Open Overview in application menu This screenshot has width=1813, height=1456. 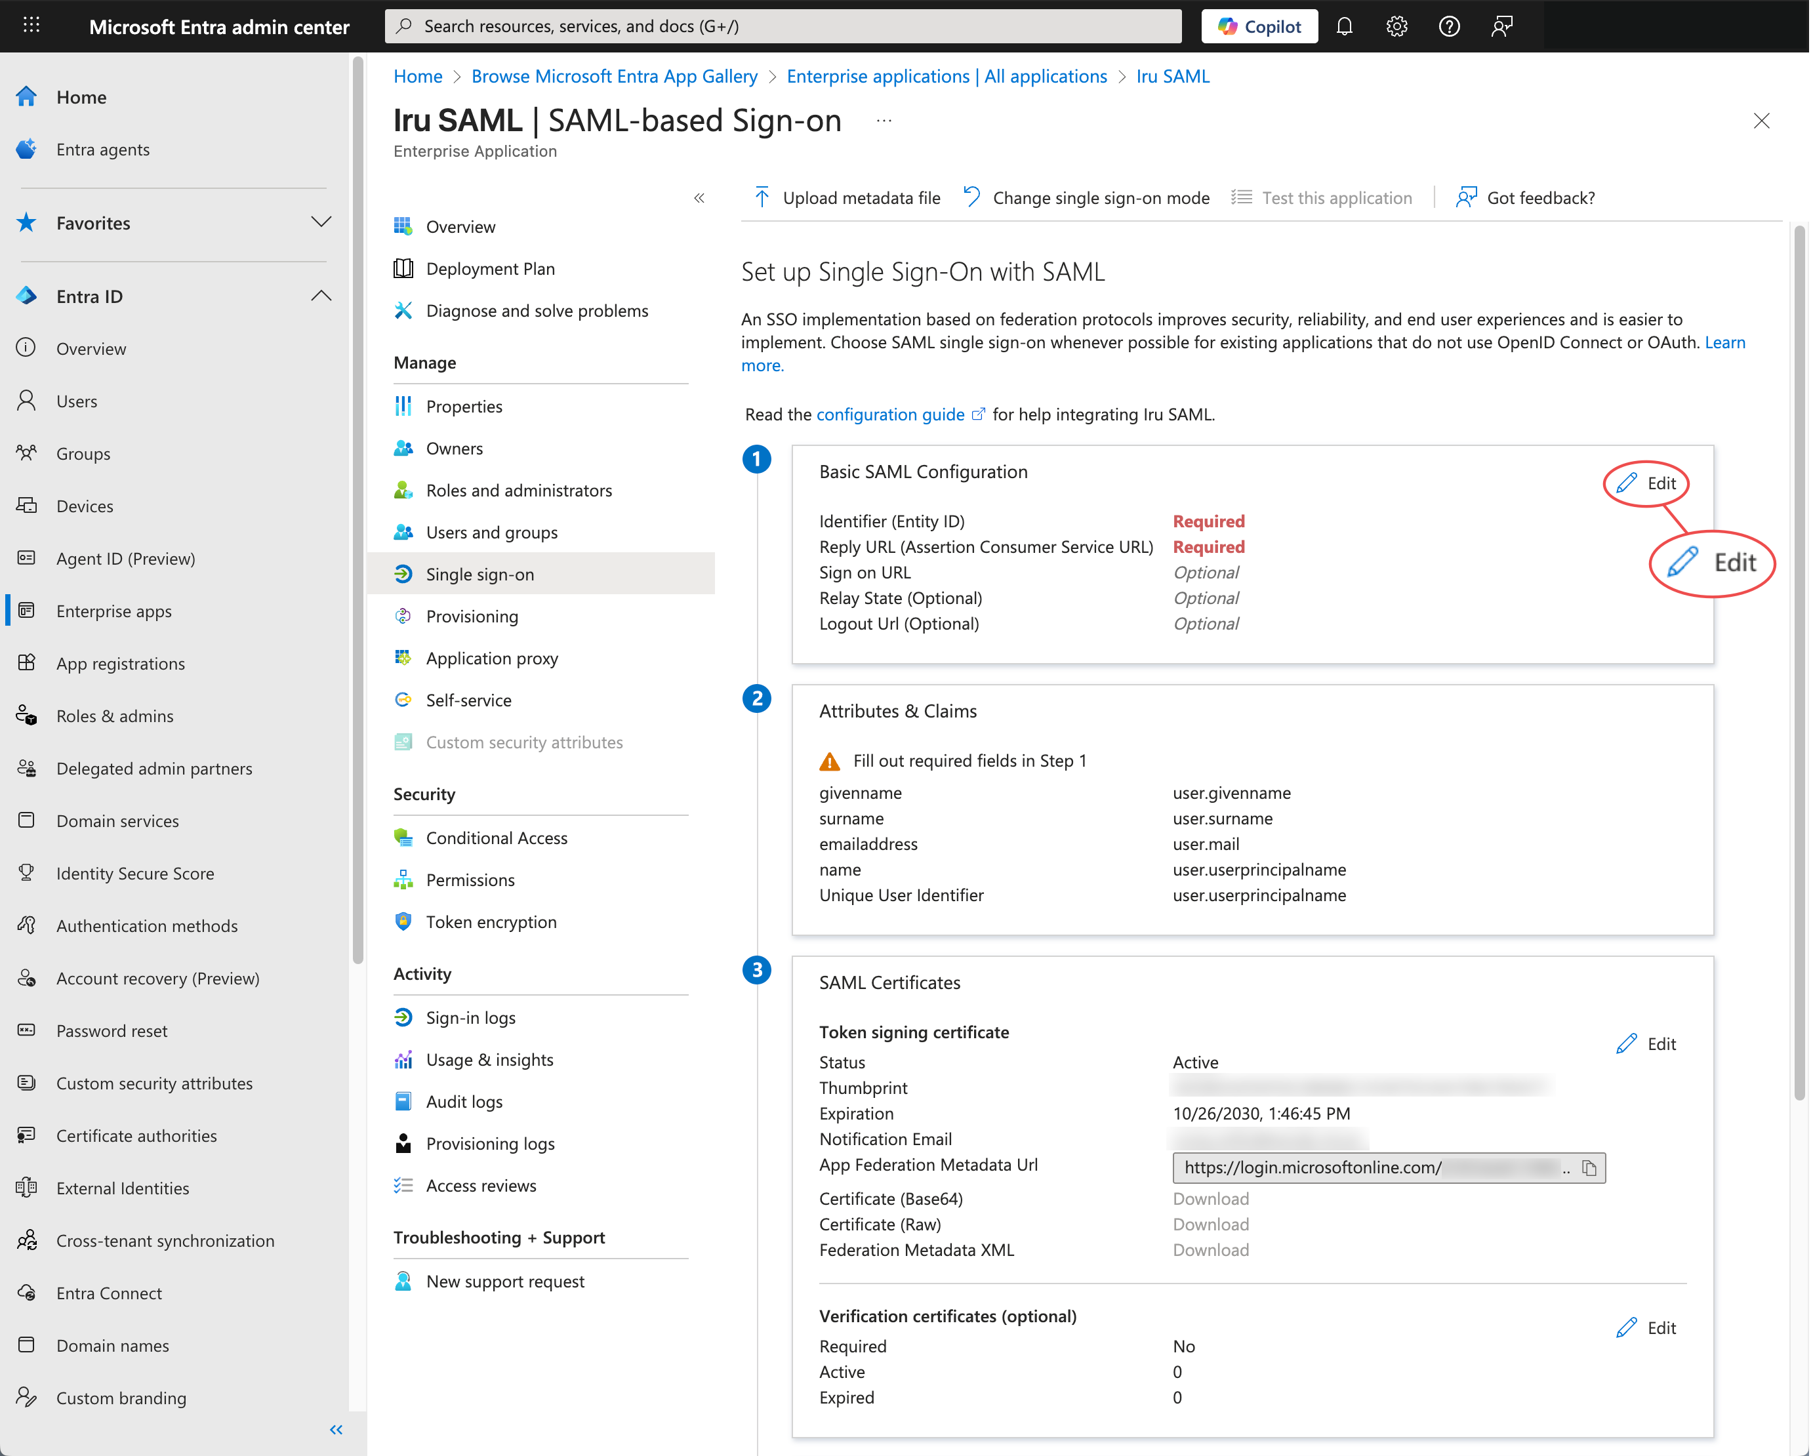460,227
